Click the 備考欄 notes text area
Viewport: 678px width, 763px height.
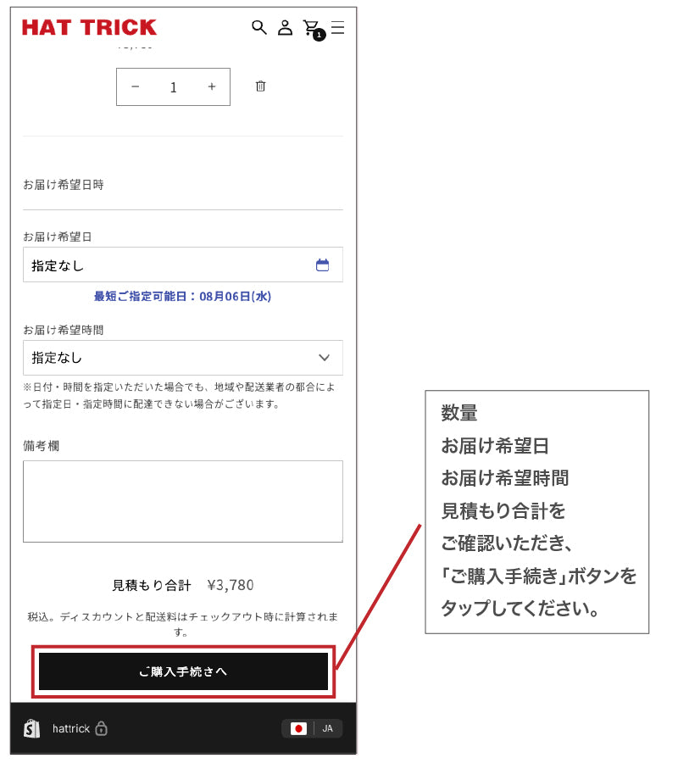tap(183, 501)
